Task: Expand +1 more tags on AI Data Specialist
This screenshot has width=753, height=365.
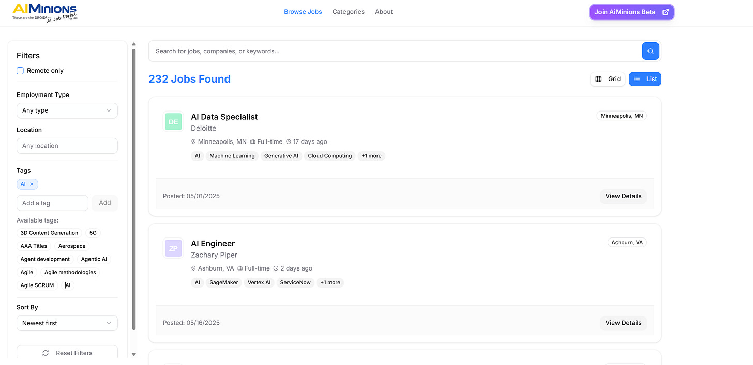Action: (371, 156)
